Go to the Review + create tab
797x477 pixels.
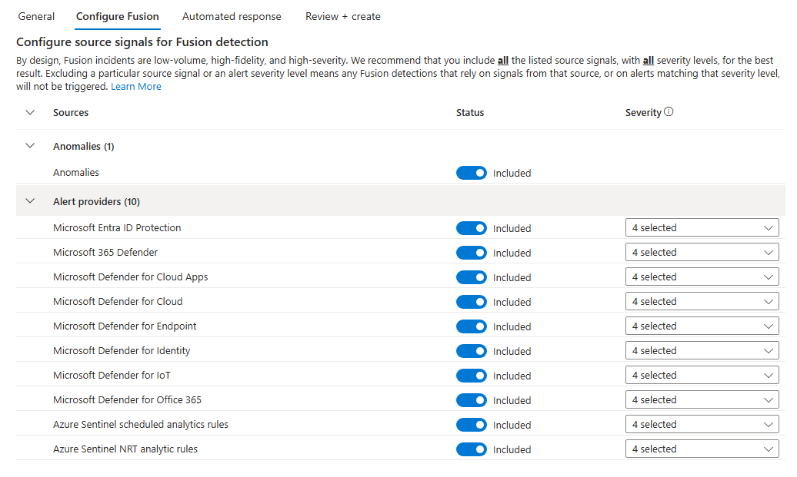pyautogui.click(x=343, y=16)
